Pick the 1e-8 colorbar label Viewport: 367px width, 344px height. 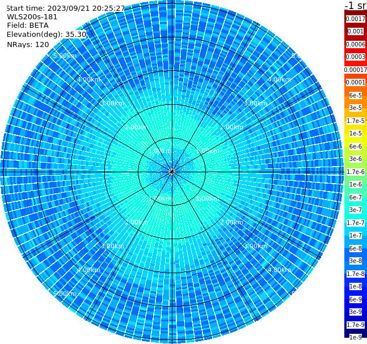pyautogui.click(x=356, y=286)
